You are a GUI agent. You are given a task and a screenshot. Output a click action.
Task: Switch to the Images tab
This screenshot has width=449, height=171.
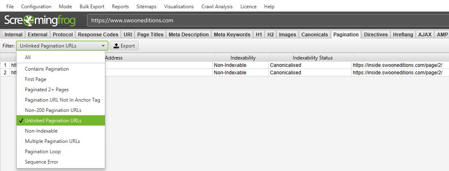287,35
